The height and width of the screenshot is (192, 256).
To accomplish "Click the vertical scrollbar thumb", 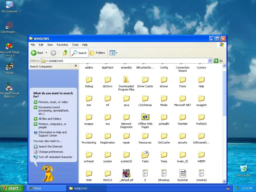I will pyautogui.click(x=224, y=93).
